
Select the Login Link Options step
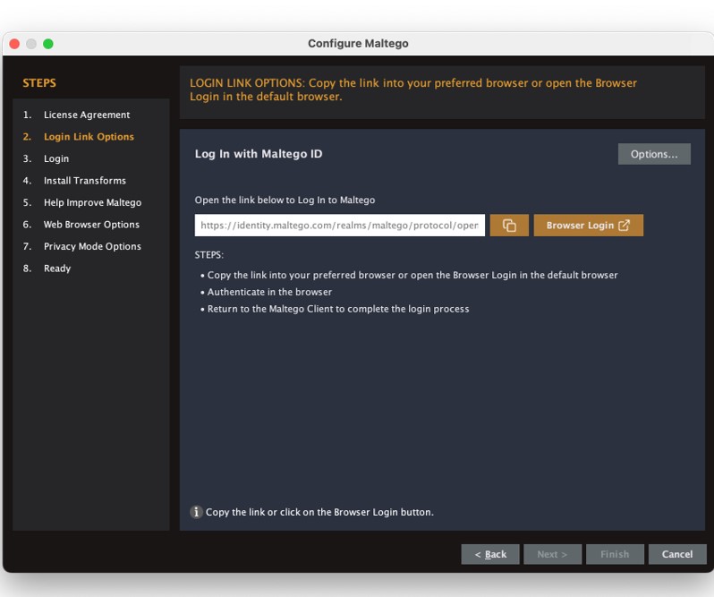point(89,137)
